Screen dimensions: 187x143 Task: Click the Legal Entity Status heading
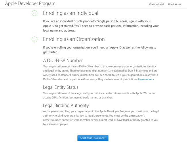tap(61, 87)
